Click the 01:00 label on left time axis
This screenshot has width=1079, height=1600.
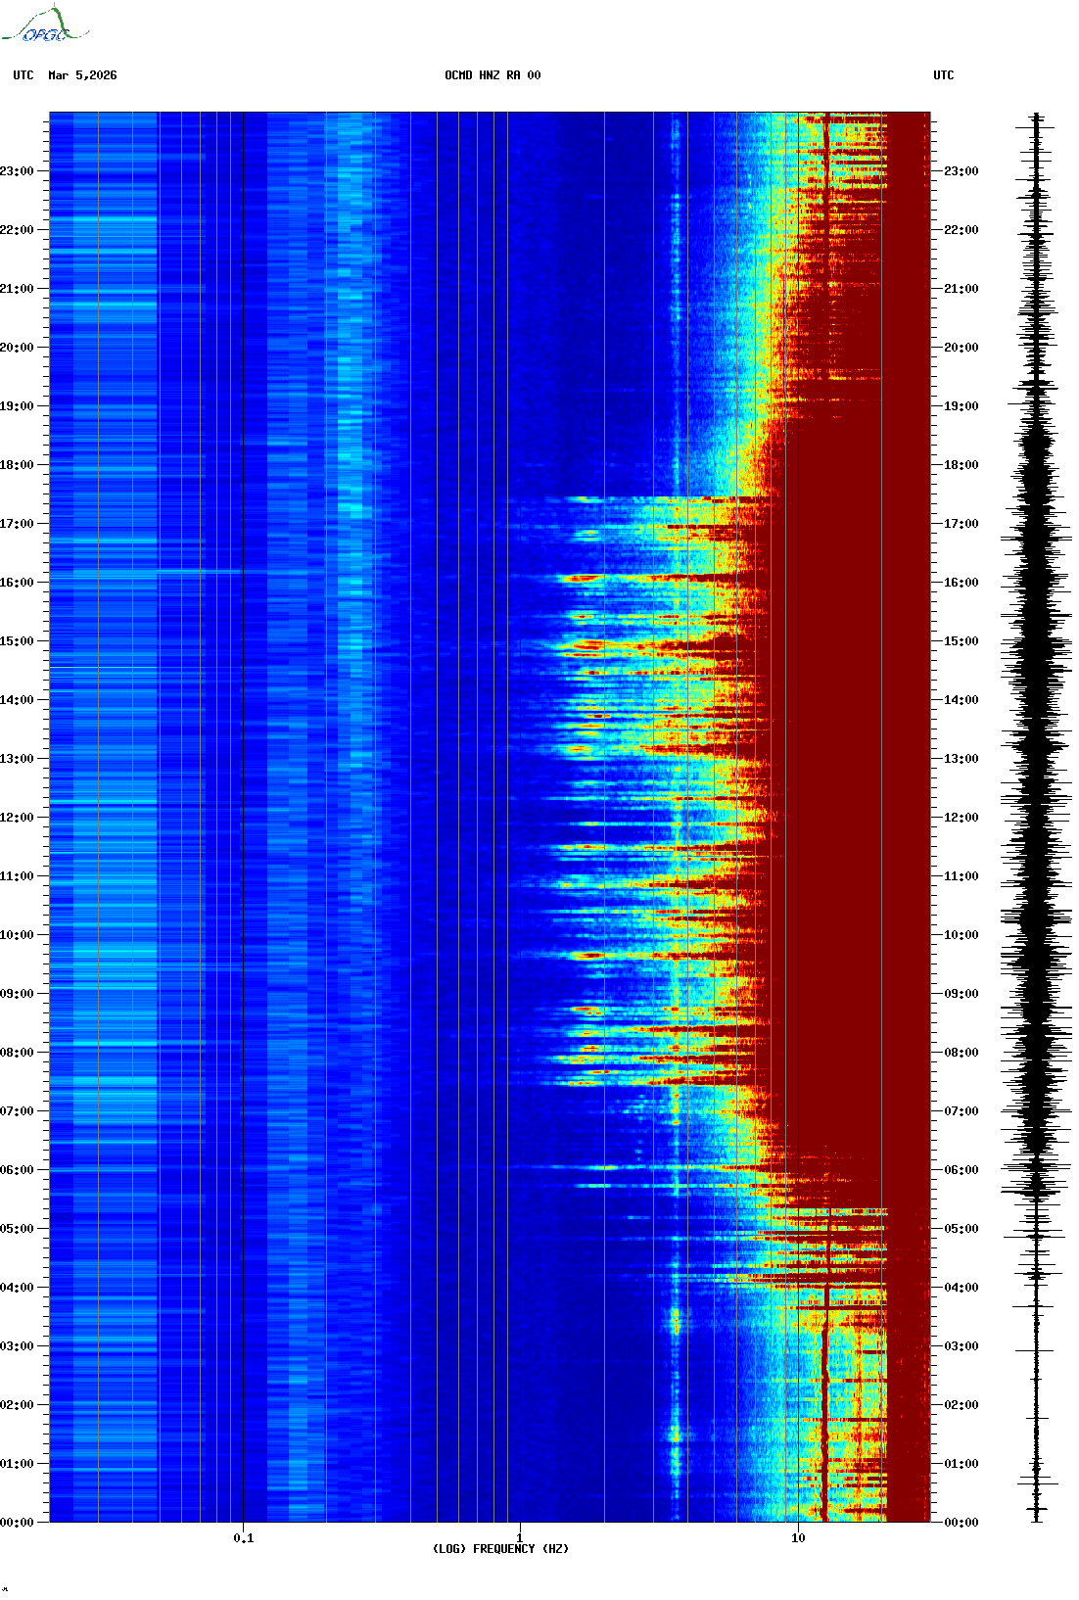click(17, 1464)
